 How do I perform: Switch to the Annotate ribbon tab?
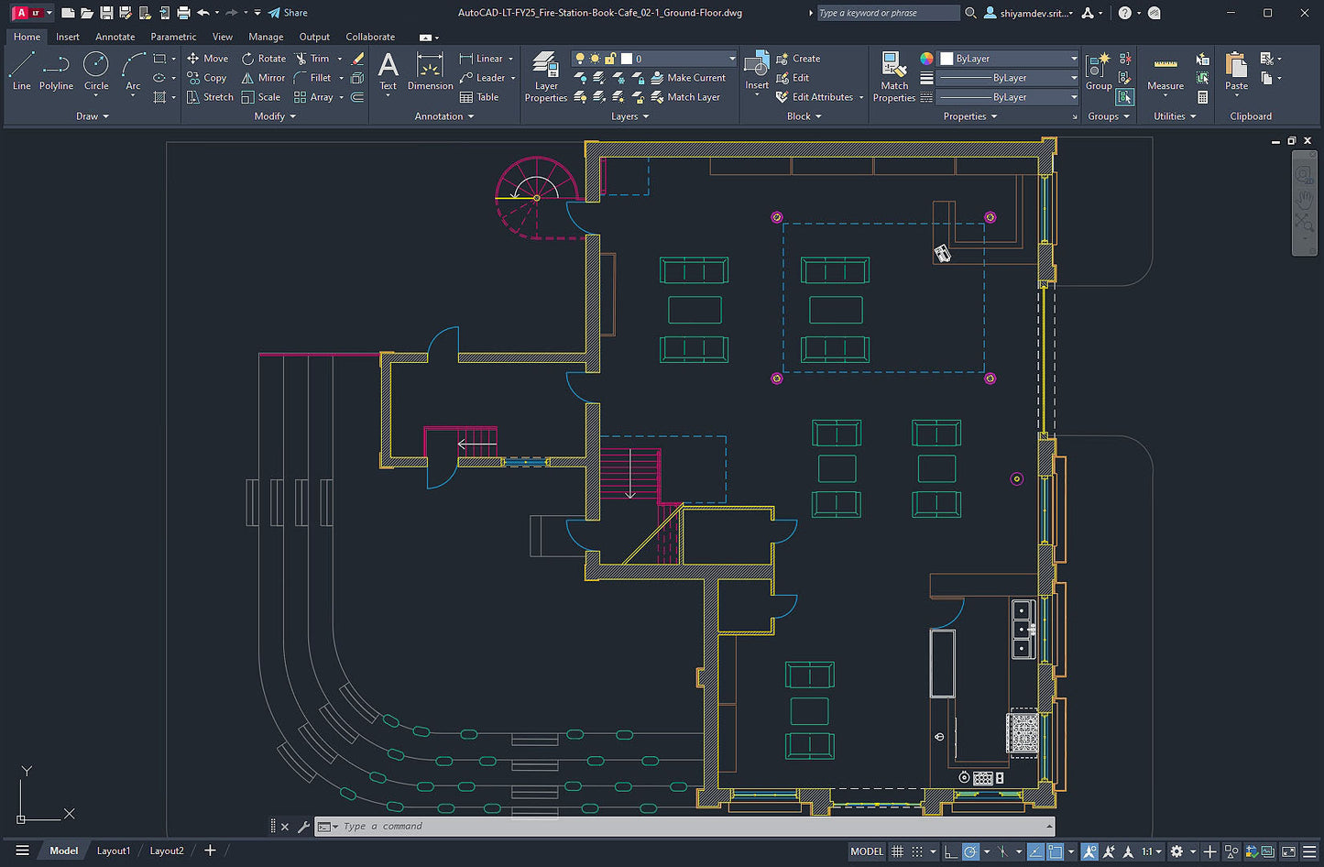[115, 37]
